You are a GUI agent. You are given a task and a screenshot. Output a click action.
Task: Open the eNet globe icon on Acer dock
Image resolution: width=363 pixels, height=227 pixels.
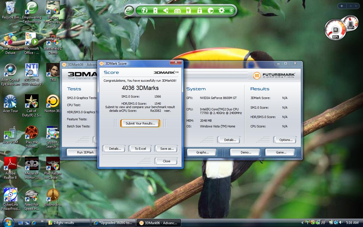tap(144, 10)
